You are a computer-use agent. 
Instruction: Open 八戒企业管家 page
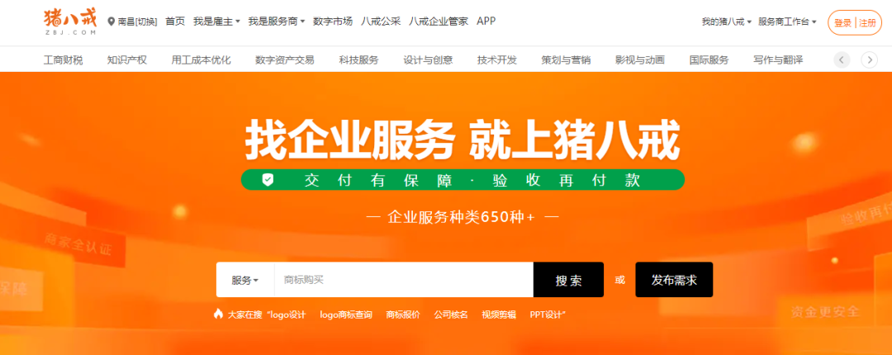point(439,21)
